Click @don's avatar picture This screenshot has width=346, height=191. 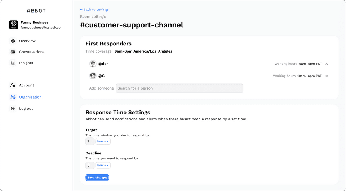[x=93, y=64]
